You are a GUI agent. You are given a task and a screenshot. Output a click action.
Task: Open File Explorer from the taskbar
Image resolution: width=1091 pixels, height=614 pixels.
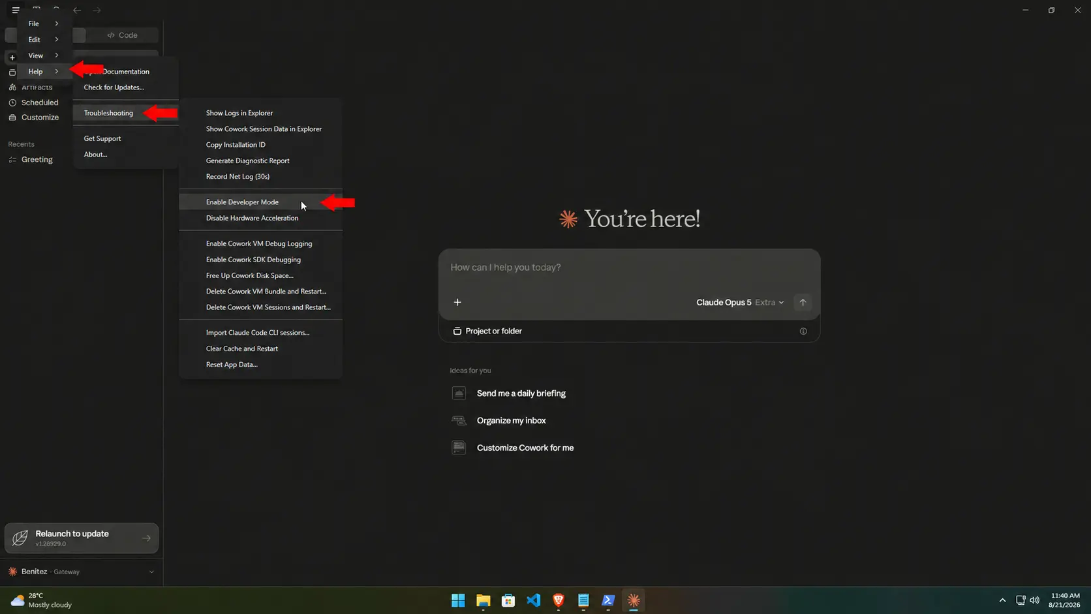pos(483,600)
